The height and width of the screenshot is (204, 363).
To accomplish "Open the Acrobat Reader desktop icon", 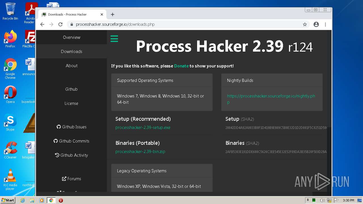I will (x=30, y=13).
